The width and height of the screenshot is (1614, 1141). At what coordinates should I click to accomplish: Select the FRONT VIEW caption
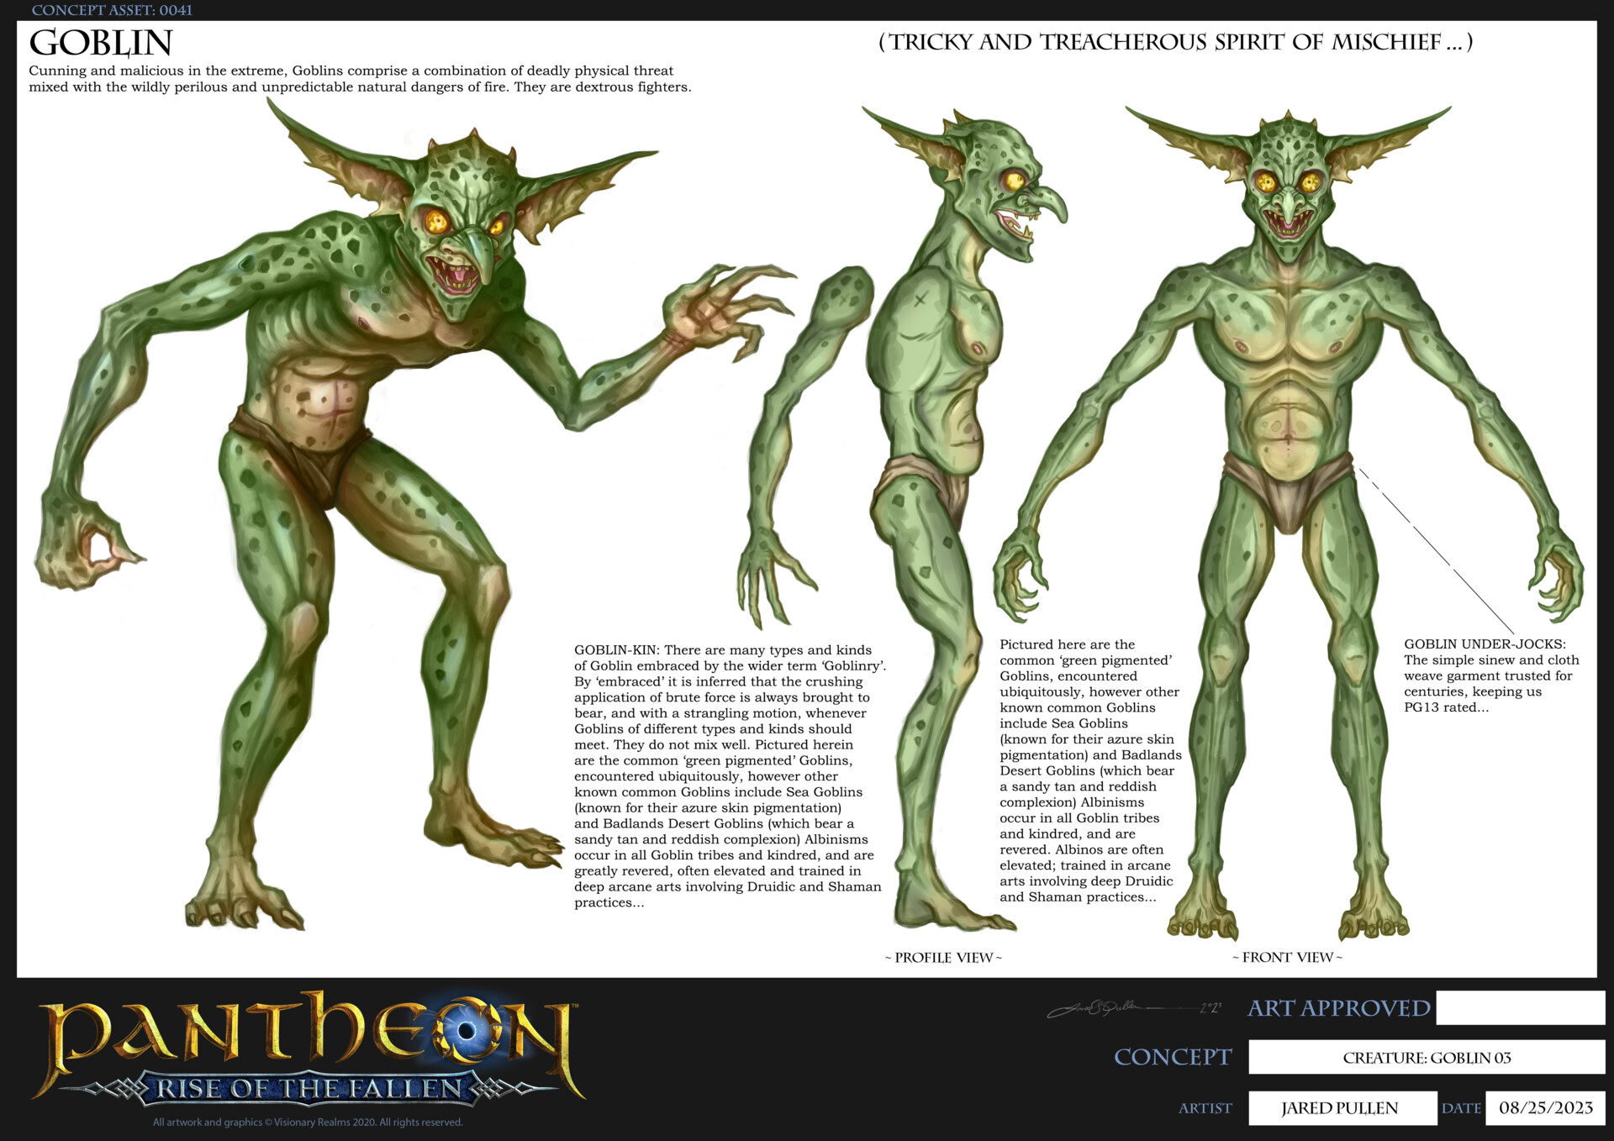click(1288, 957)
